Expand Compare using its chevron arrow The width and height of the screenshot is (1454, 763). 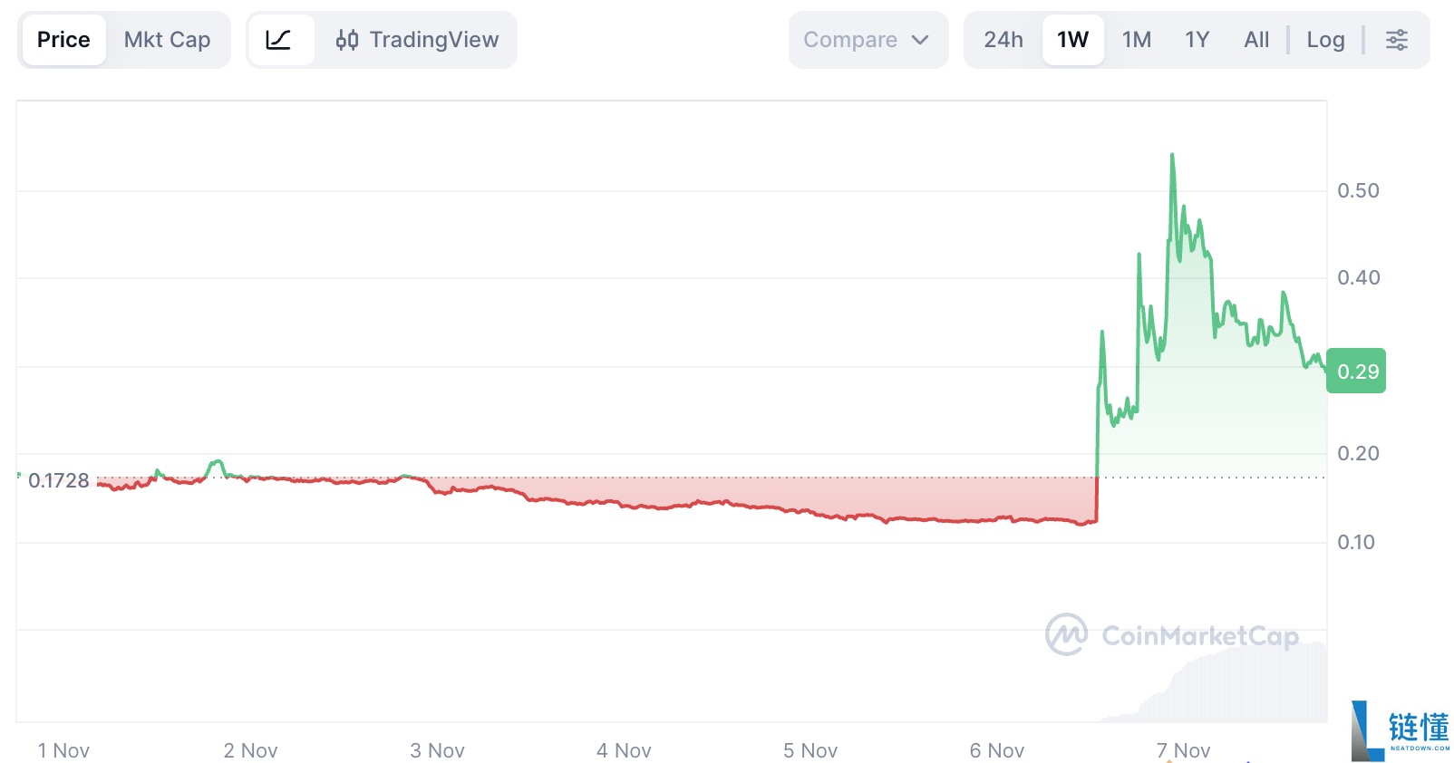(920, 40)
